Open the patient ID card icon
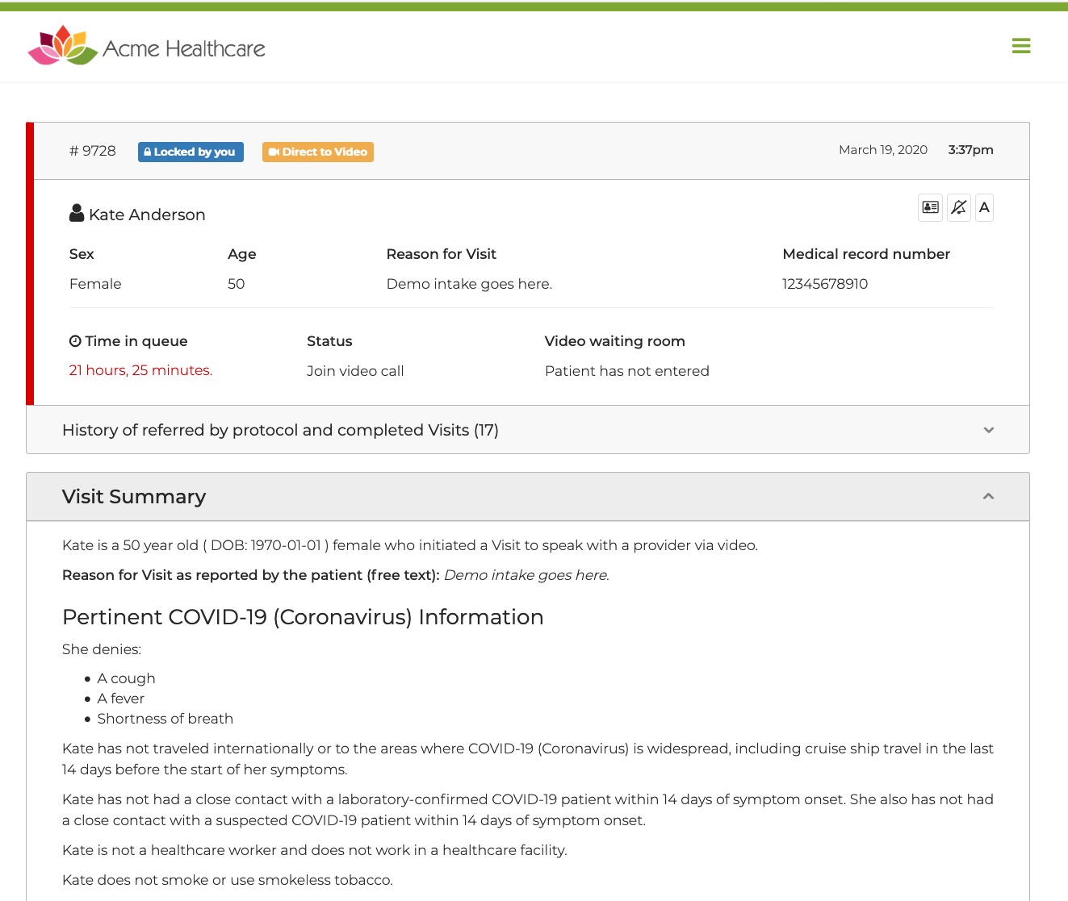1068x901 pixels. [x=930, y=208]
